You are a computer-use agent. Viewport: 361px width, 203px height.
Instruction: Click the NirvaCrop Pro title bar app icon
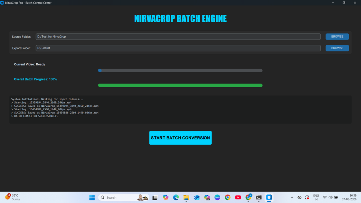point(2,3)
